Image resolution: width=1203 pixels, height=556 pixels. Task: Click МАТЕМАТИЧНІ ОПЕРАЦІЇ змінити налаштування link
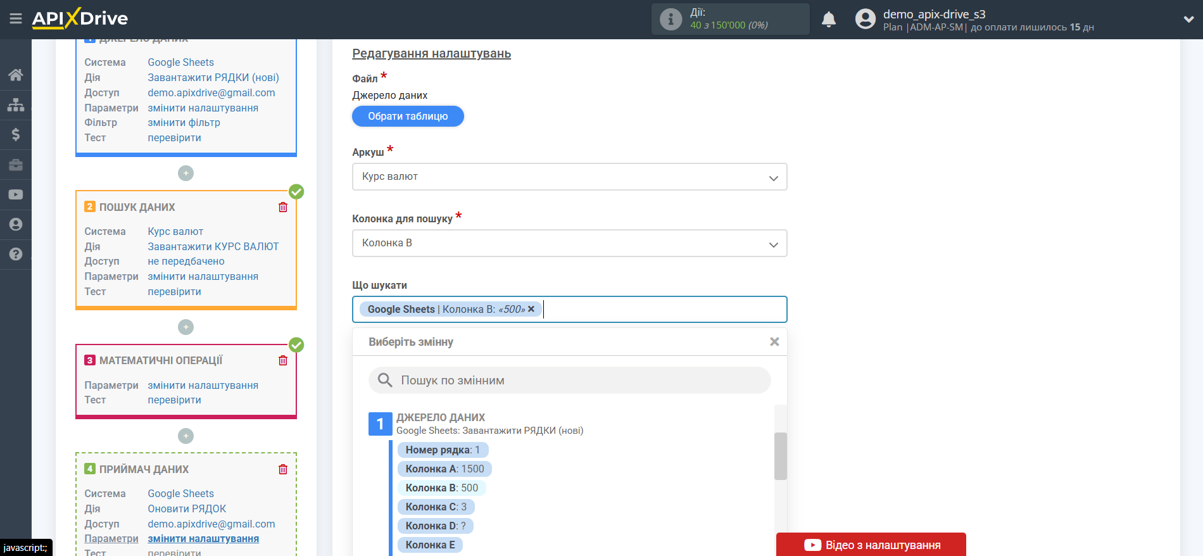203,385
